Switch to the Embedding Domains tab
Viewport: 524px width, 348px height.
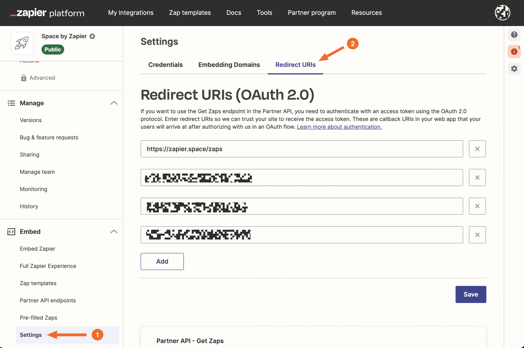(x=229, y=65)
